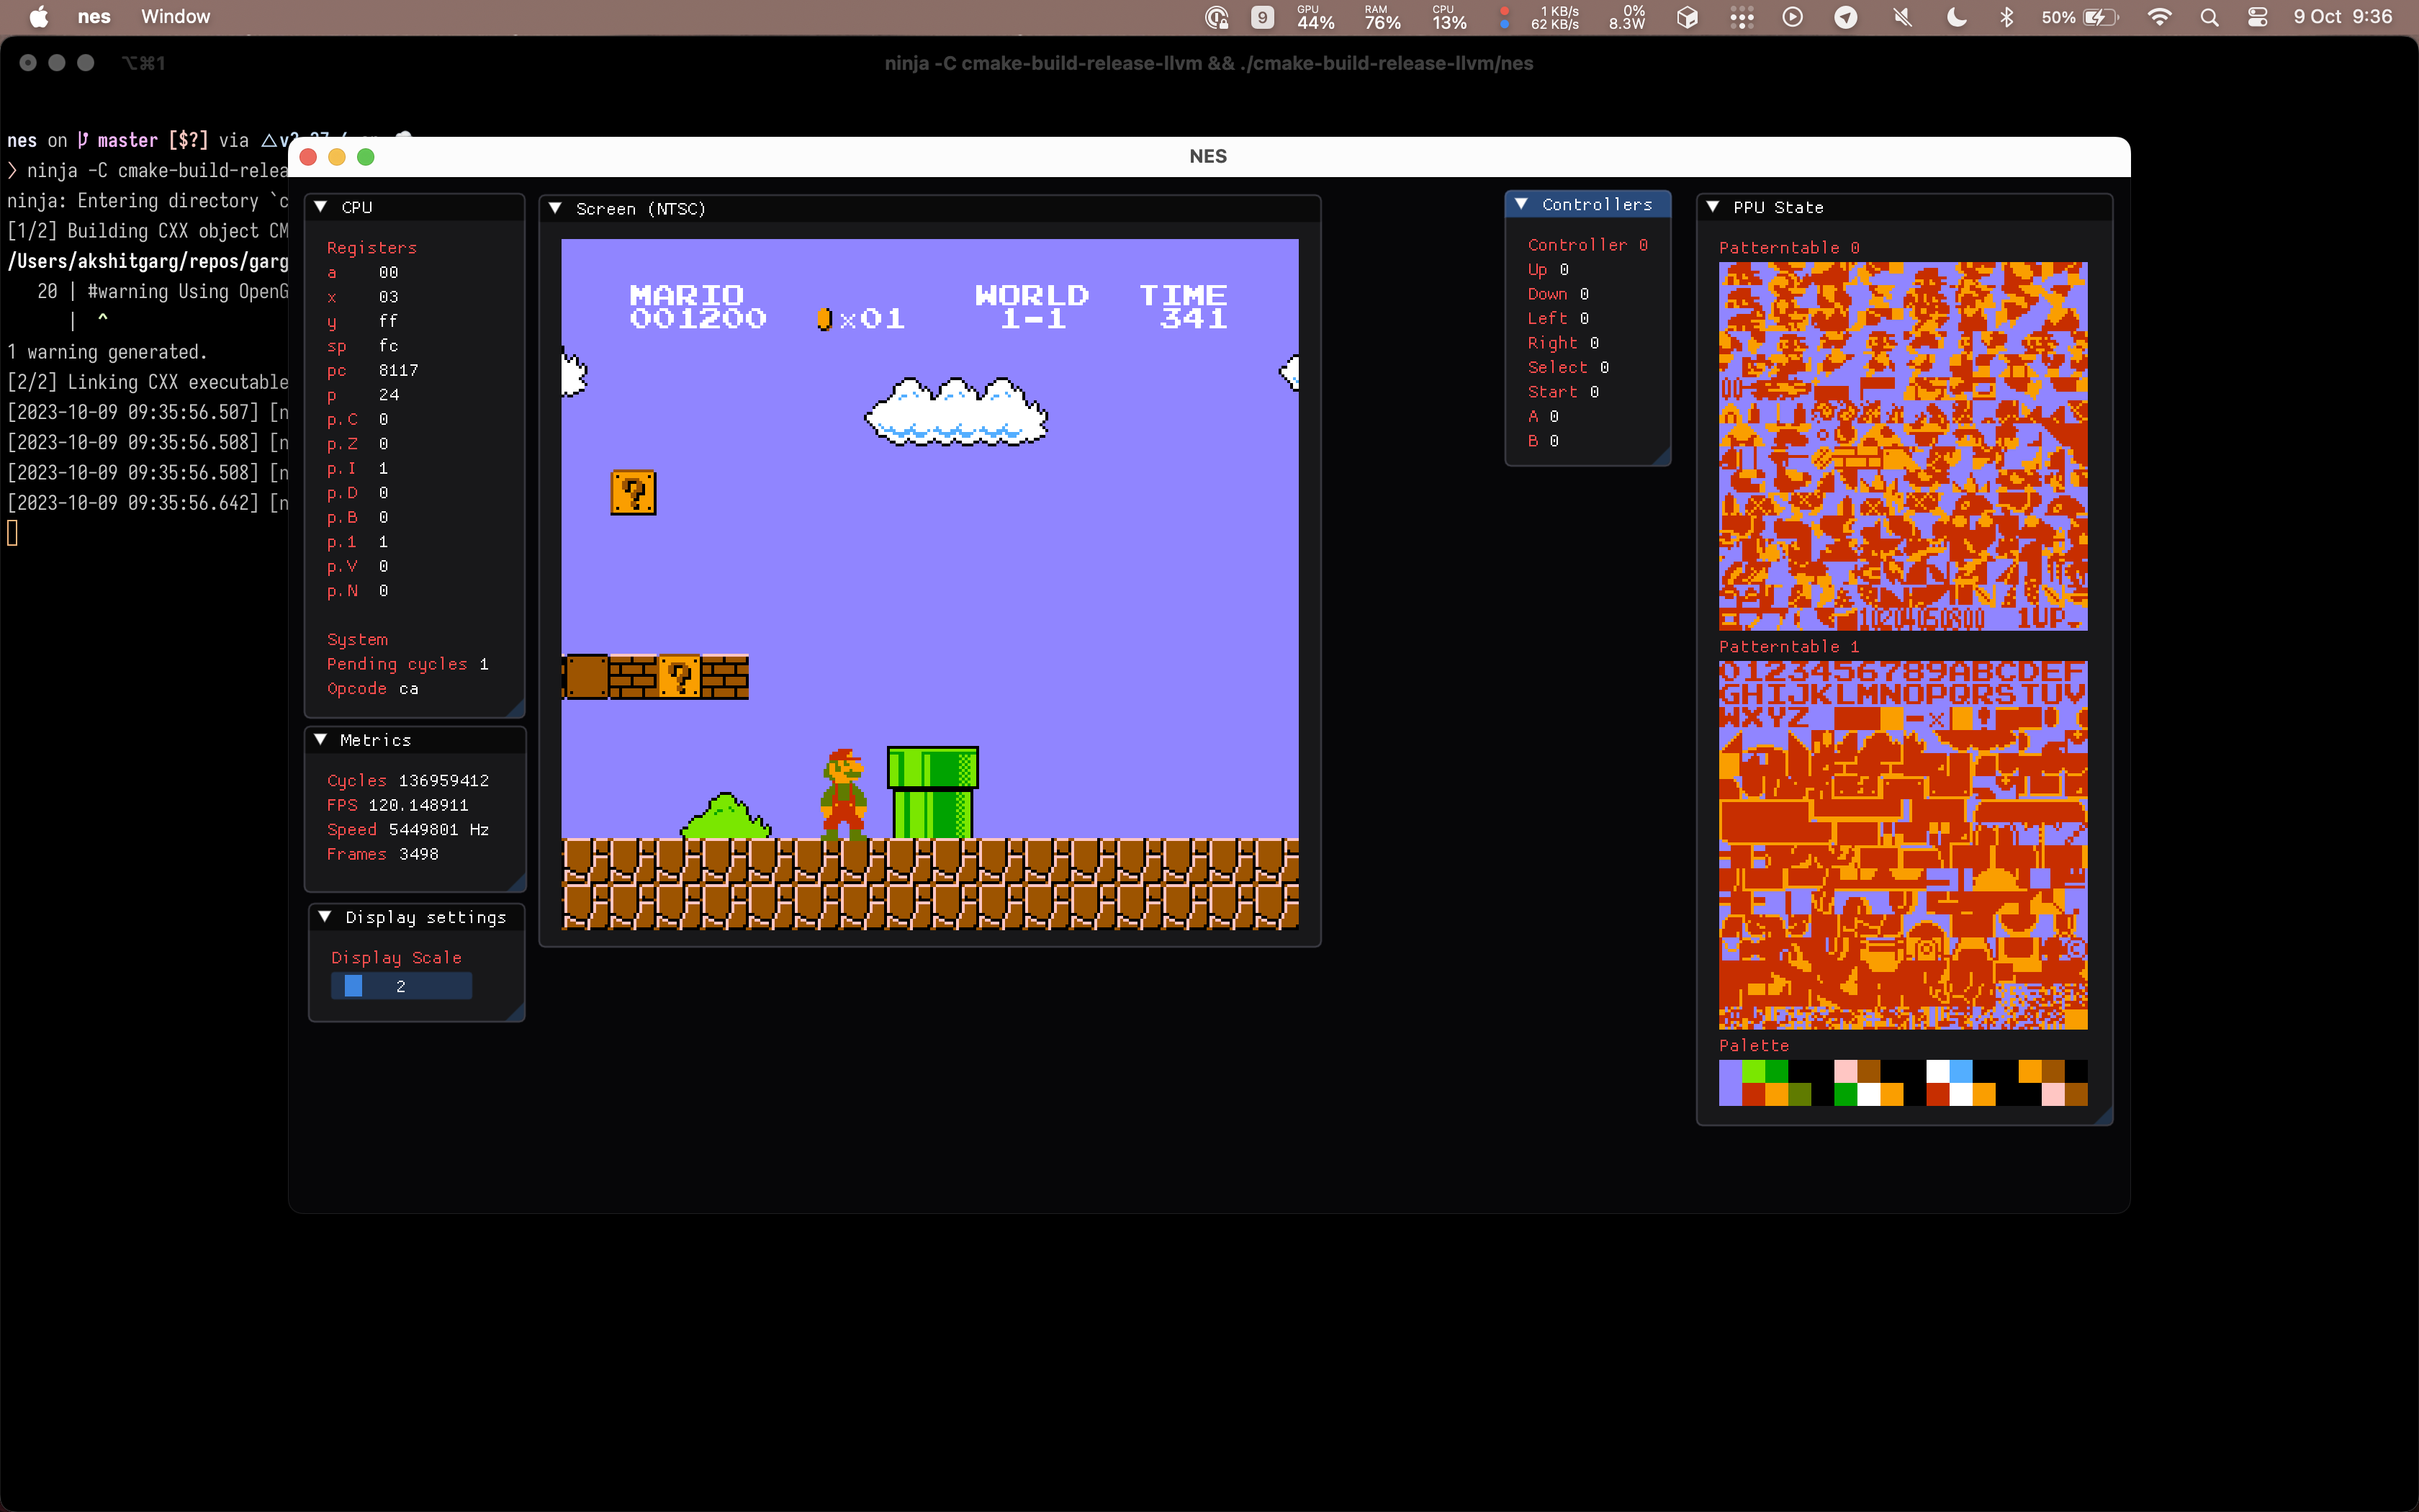Open the Window menu

pyautogui.click(x=176, y=17)
